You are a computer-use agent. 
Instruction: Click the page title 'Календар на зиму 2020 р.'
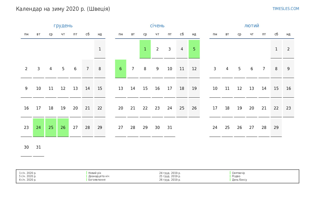pyautogui.click(x=51, y=9)
